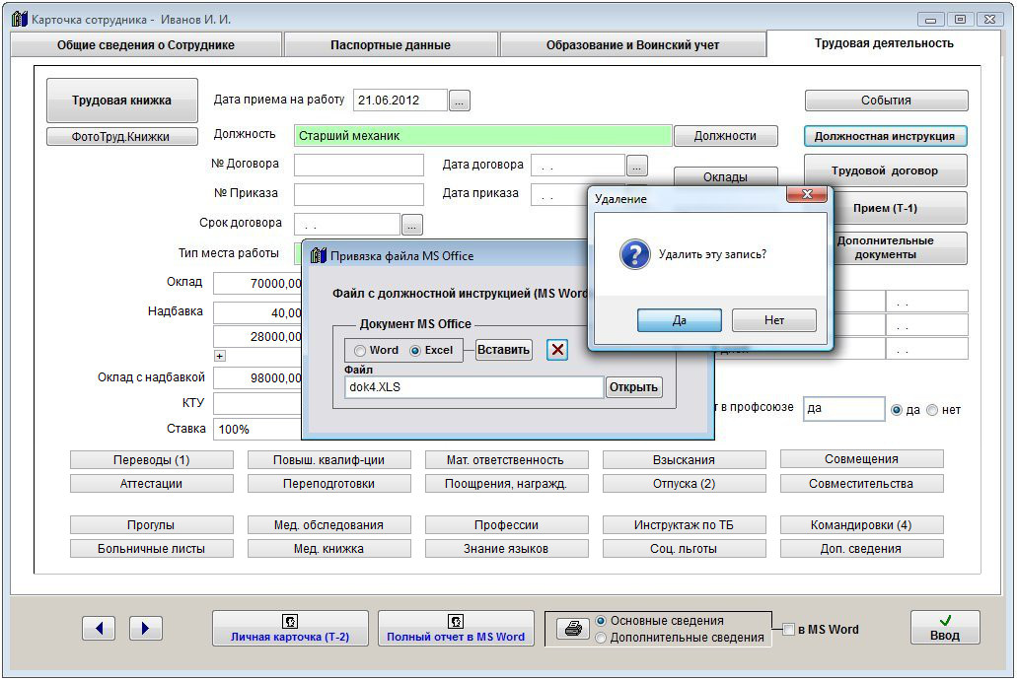The image size is (1017, 680).
Task: Click Да to confirm deletion
Action: [679, 320]
